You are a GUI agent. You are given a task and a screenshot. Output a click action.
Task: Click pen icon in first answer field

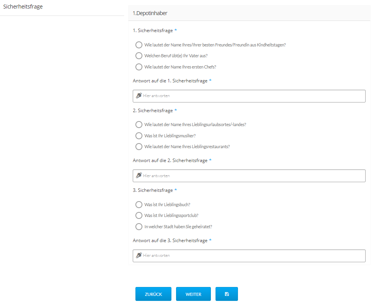coord(139,96)
